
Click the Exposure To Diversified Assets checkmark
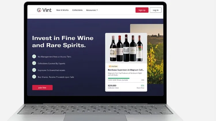(x=34, y=70)
